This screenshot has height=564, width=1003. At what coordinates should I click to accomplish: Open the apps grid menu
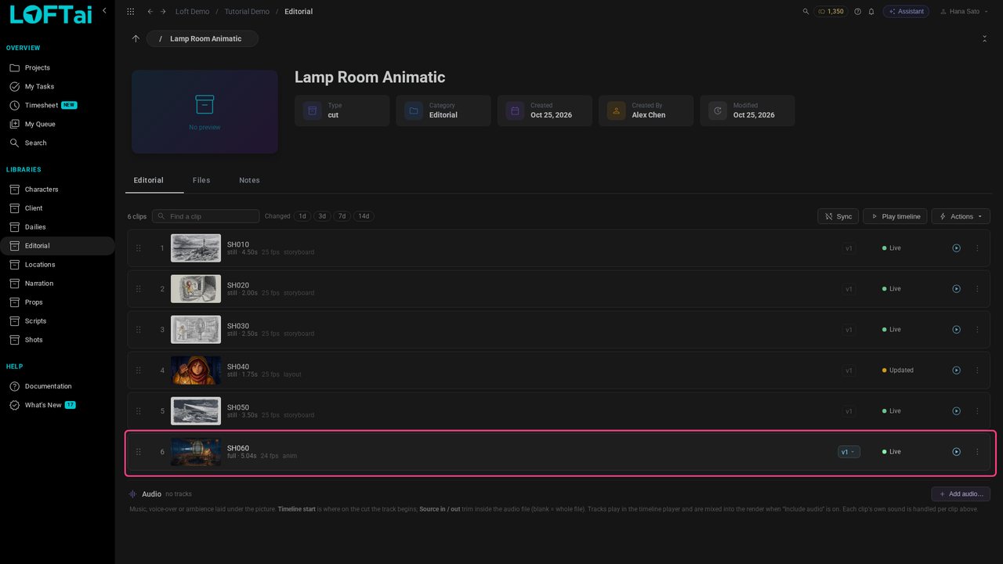130,12
